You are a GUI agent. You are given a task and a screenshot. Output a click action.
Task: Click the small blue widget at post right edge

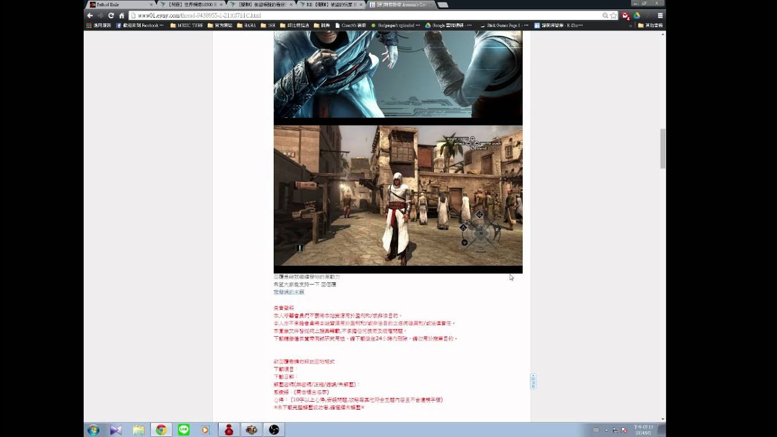click(x=533, y=381)
